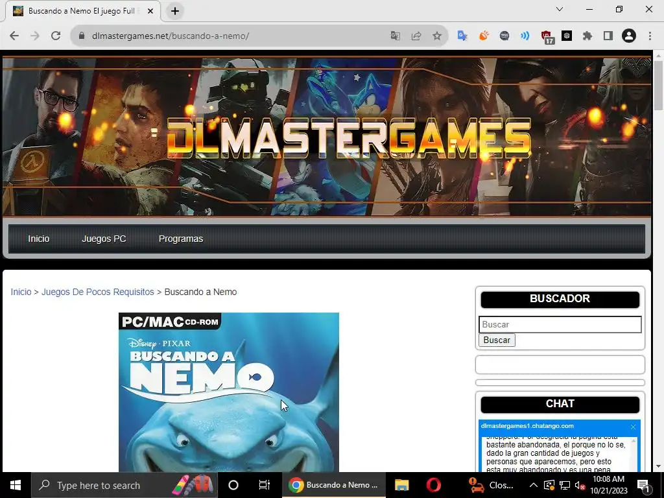Click the scrollbar down arrow
664x498 pixels.
tap(658, 466)
